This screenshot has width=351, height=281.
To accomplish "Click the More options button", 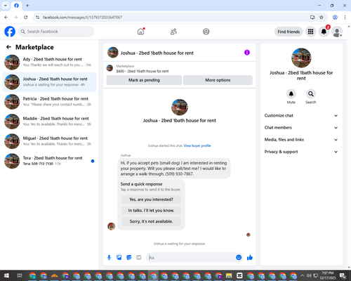I will 218,80.
